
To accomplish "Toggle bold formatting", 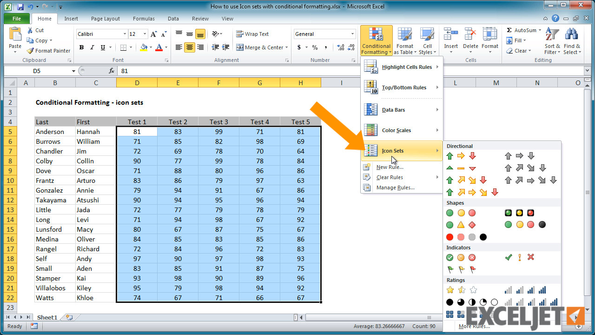I will coord(81,47).
